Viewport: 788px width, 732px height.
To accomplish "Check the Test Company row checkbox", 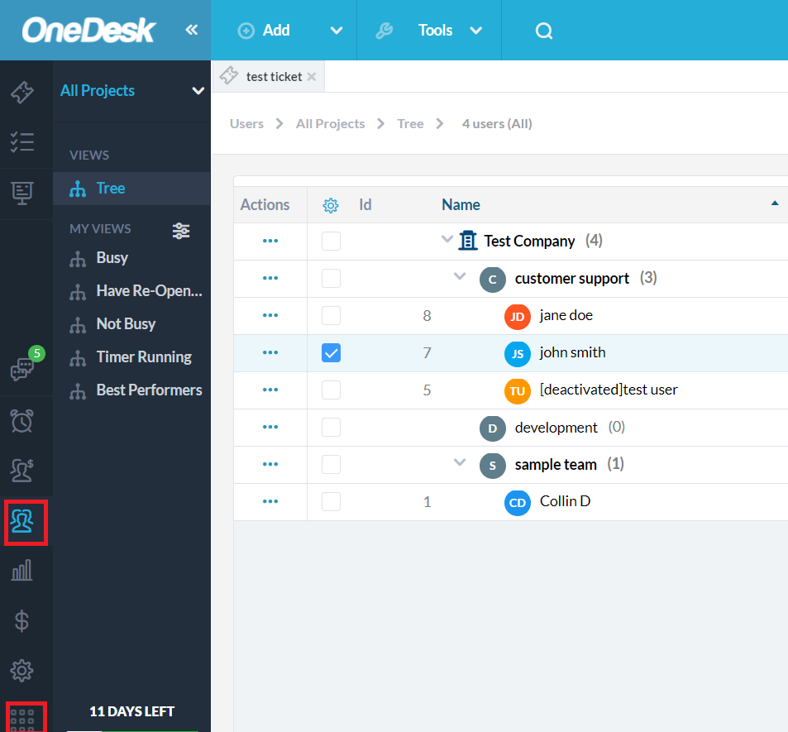I will pyautogui.click(x=331, y=241).
